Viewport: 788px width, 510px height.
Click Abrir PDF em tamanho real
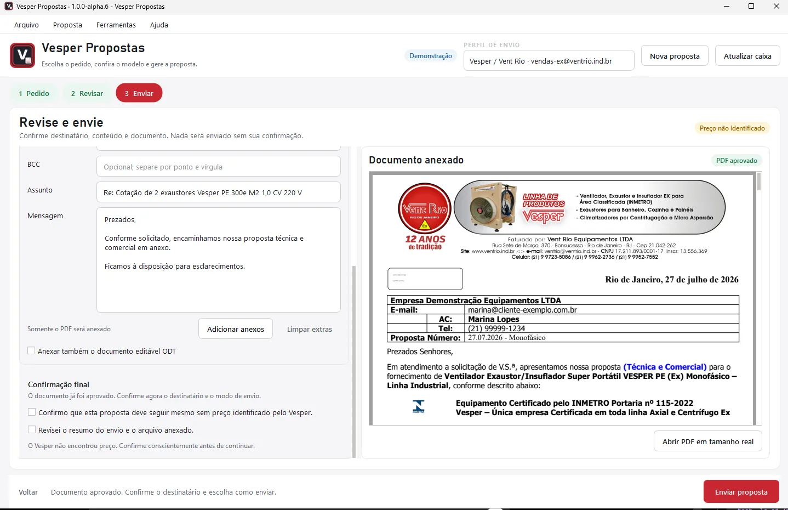click(708, 441)
